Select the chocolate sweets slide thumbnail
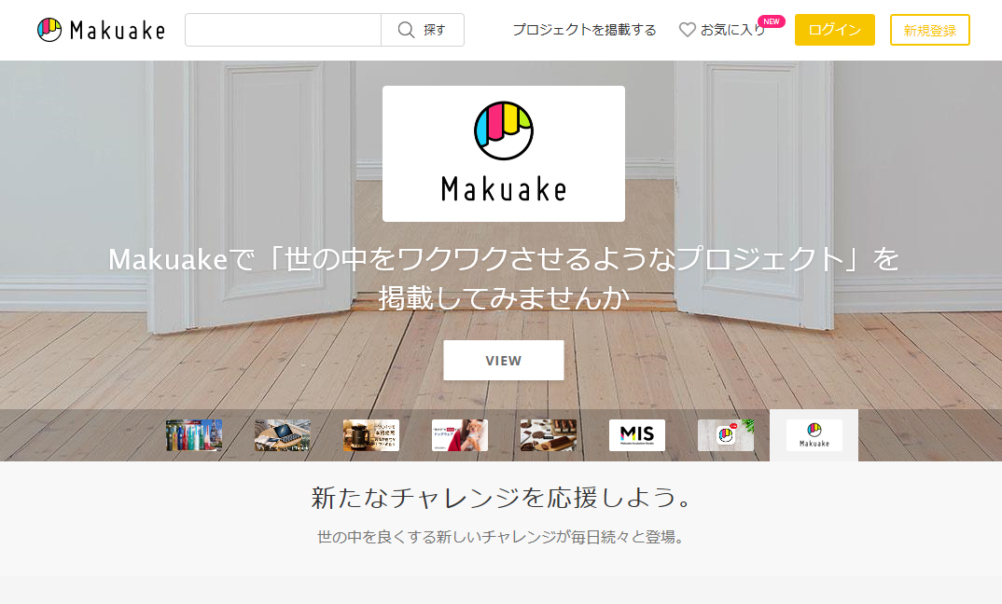1002x604 pixels. [549, 435]
